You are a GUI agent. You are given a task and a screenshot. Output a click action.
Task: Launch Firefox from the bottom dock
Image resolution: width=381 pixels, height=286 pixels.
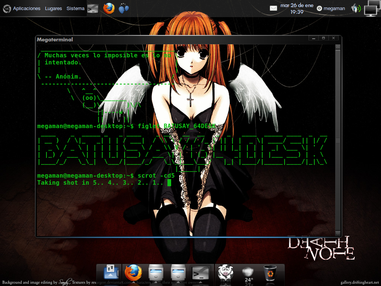(133, 272)
